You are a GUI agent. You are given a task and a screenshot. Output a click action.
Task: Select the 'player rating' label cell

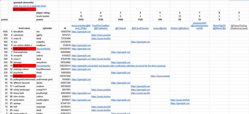[x=48, y=13]
